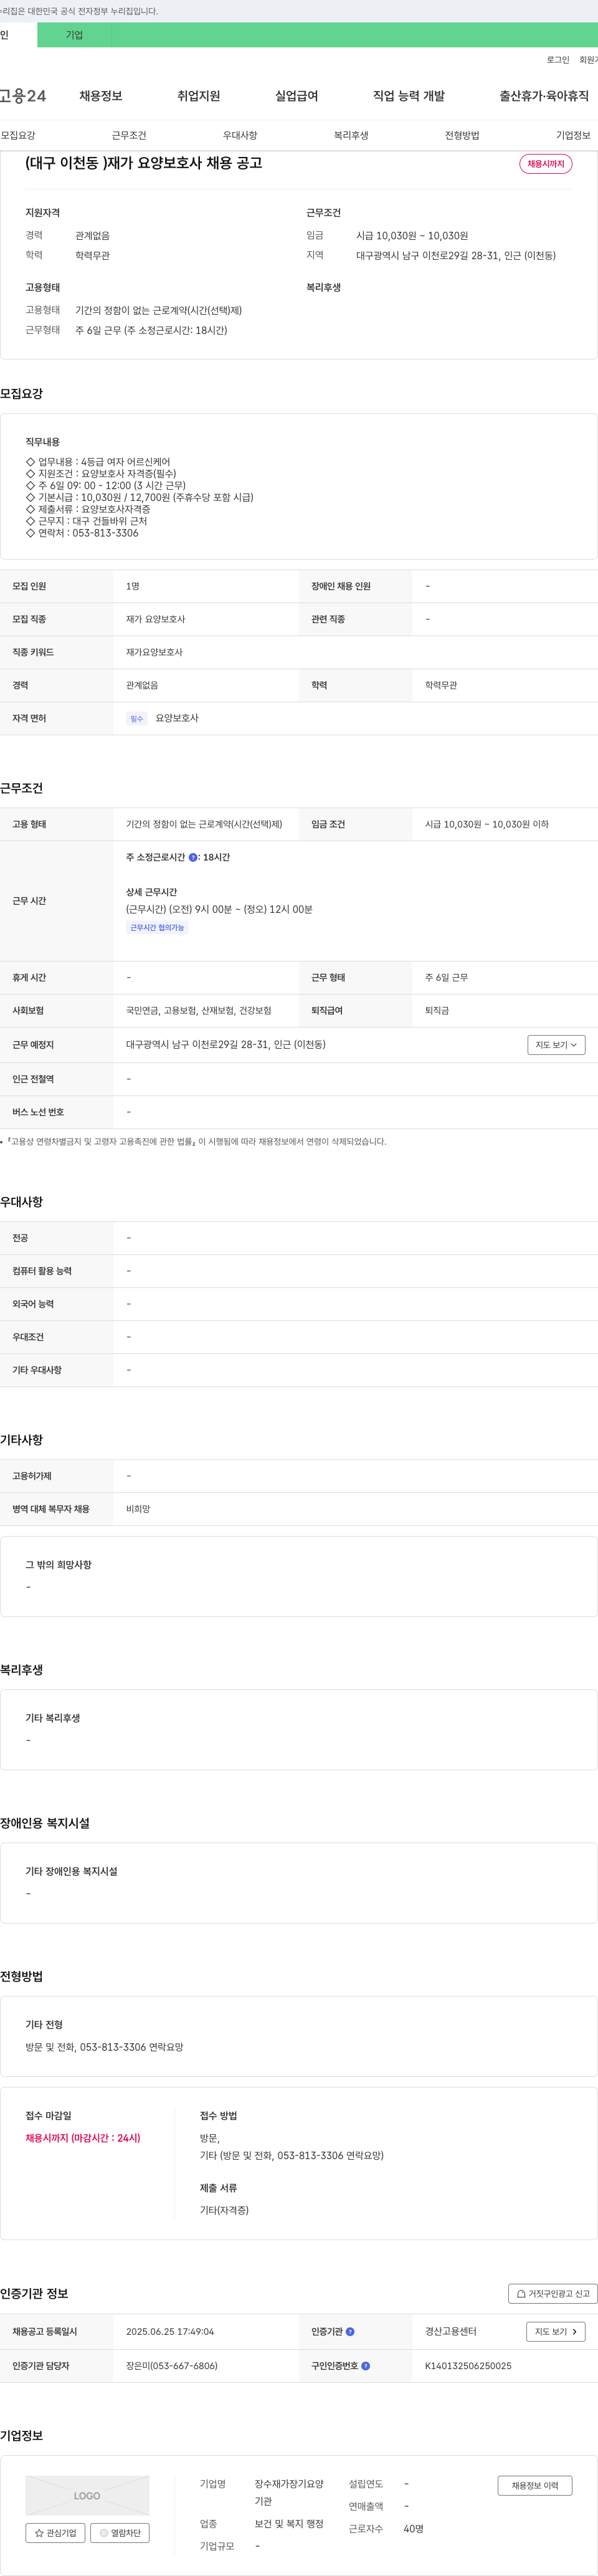Click the 모집 인원 value 1명
The width and height of the screenshot is (598, 2576).
[133, 586]
